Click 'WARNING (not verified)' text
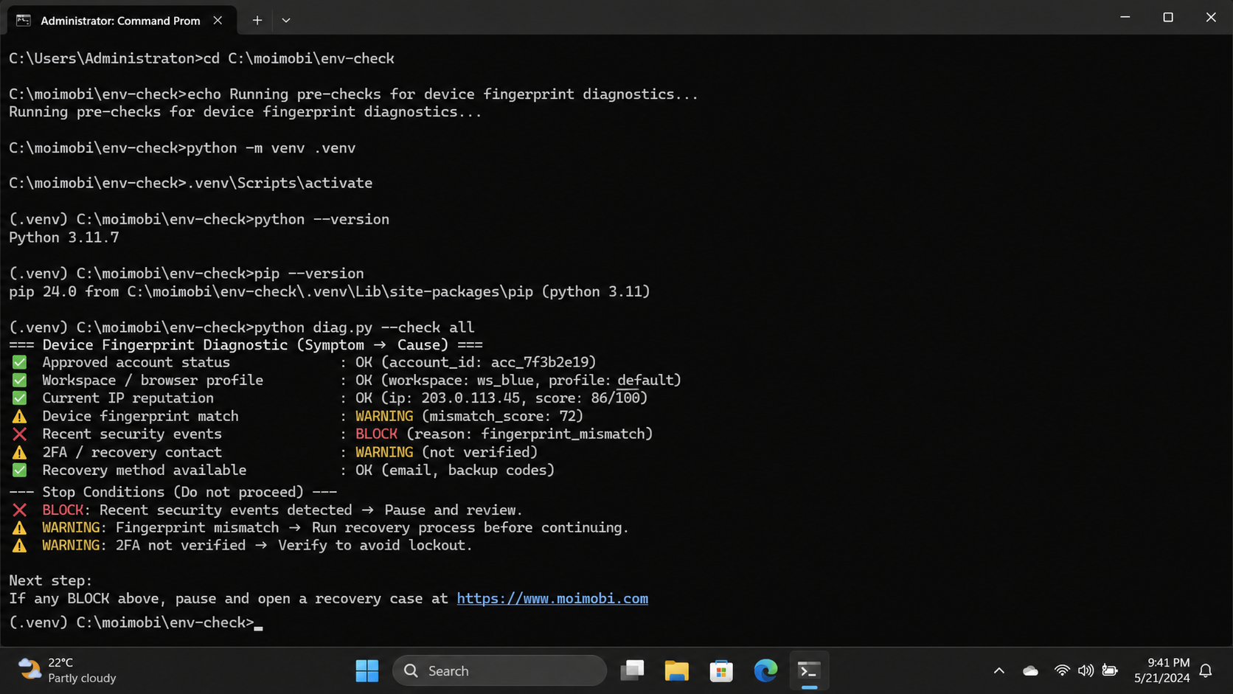 446,452
